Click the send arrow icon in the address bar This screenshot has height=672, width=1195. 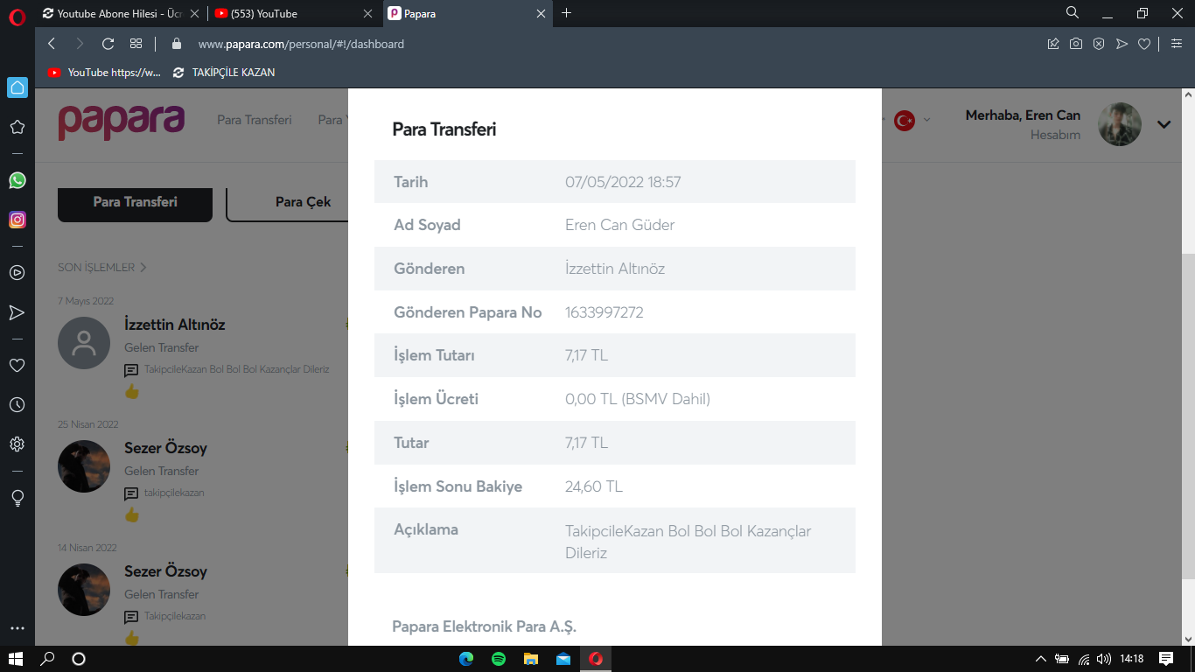click(1122, 44)
